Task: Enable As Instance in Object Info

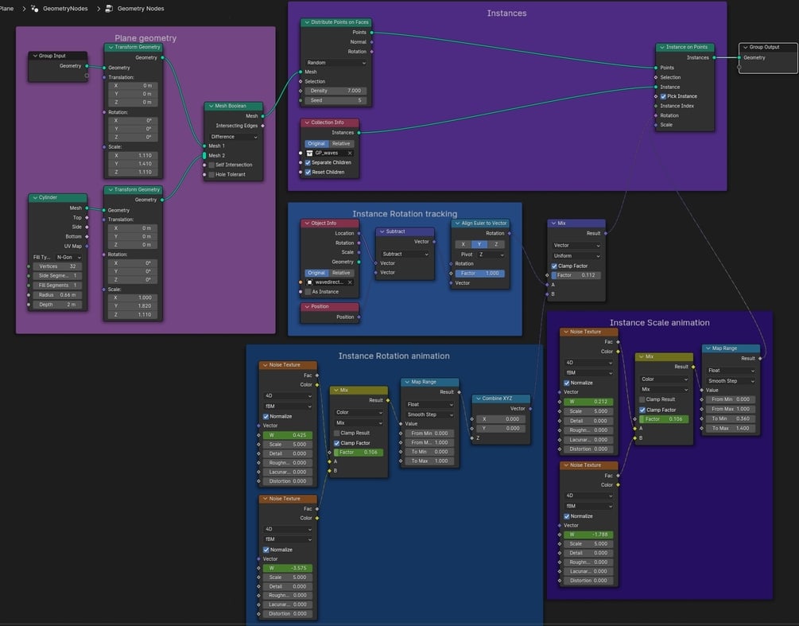Action: tap(308, 292)
